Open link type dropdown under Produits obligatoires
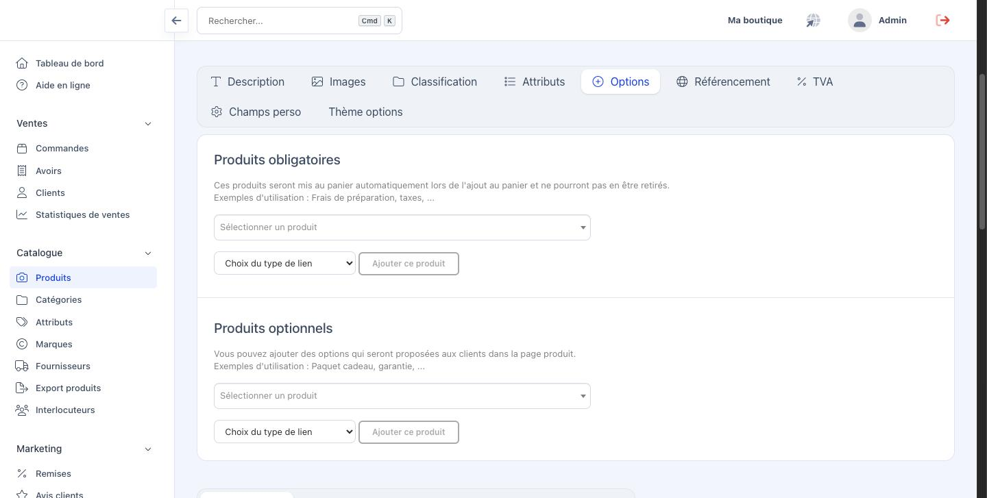The height and width of the screenshot is (498, 987). [284, 263]
